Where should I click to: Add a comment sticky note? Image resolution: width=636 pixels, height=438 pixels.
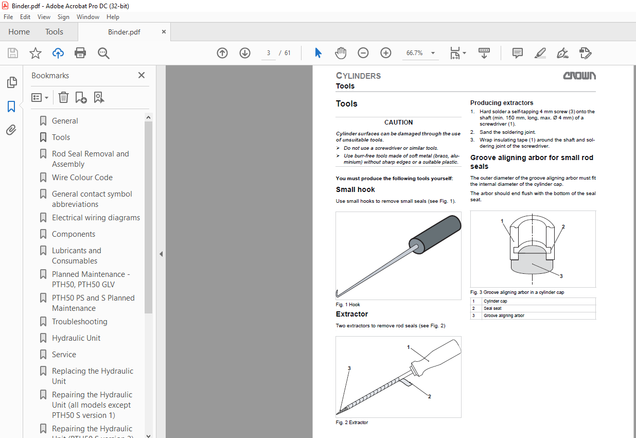click(518, 53)
